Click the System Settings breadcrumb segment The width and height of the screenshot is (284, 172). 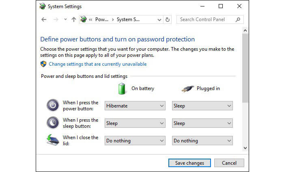click(128, 19)
